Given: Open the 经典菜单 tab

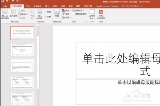Looking at the screenshot, I should pyautogui.click(x=37, y=6).
